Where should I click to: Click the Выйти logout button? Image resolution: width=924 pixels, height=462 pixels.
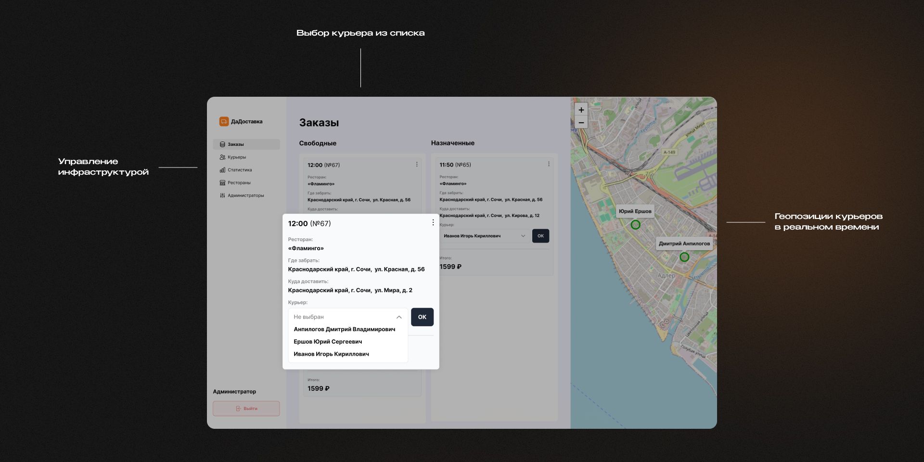246,409
